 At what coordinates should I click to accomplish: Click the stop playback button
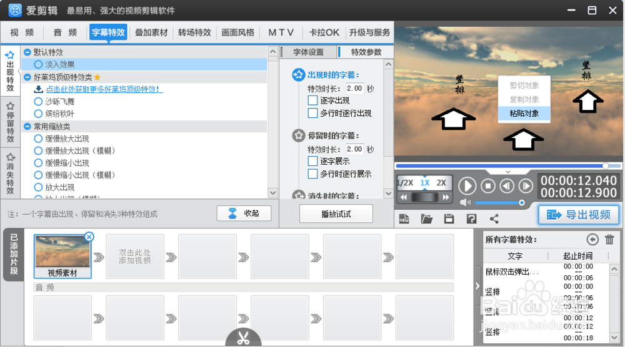tap(488, 186)
